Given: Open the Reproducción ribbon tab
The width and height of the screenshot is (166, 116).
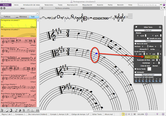Looking at the screenshot, I should coord(72,5).
